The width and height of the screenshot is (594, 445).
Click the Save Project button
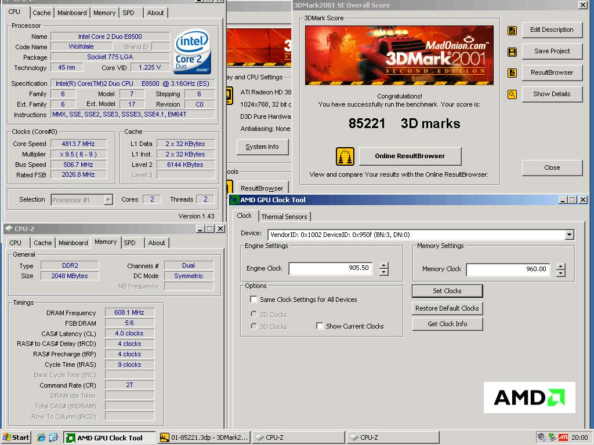point(552,52)
